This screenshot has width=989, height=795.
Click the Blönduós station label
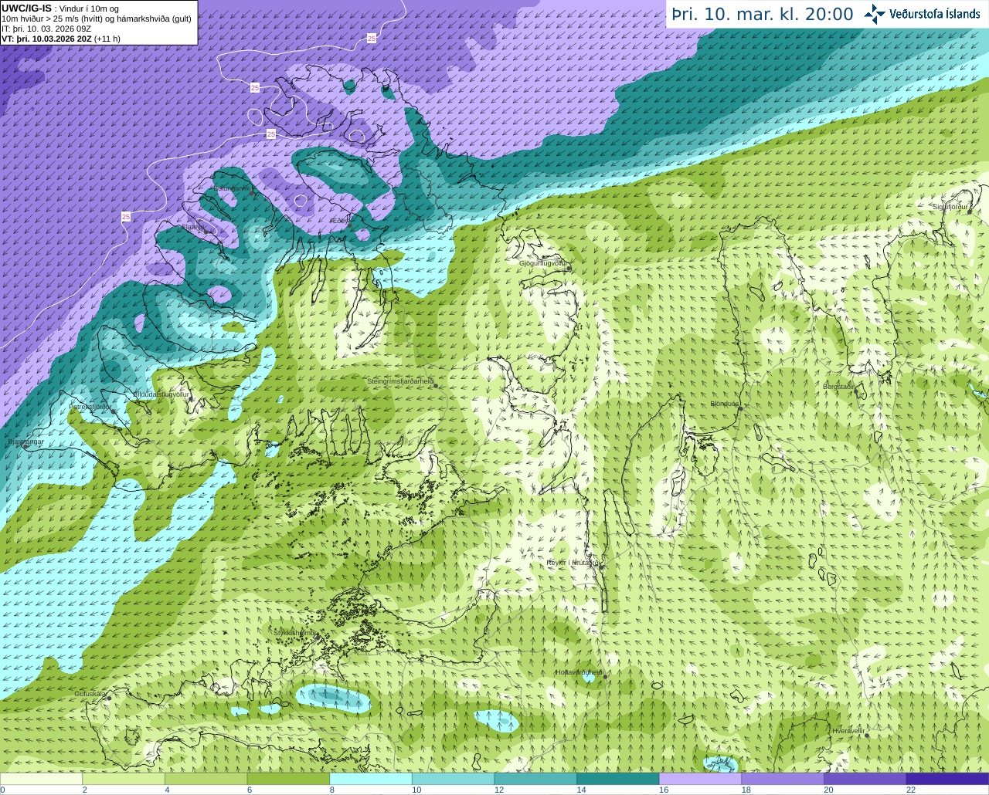724,404
